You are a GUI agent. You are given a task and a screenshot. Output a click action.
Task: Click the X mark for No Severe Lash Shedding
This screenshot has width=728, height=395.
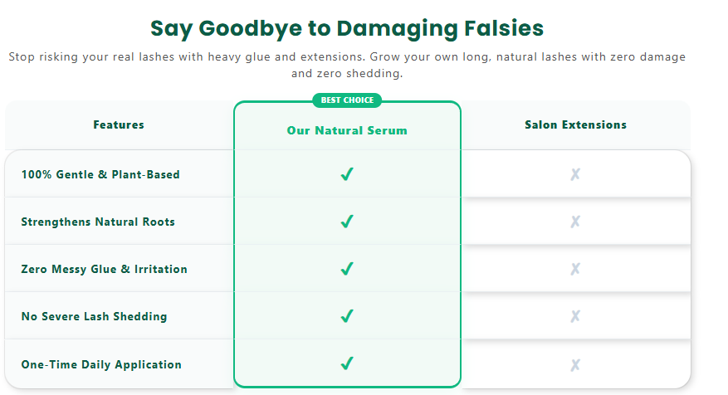coord(575,316)
